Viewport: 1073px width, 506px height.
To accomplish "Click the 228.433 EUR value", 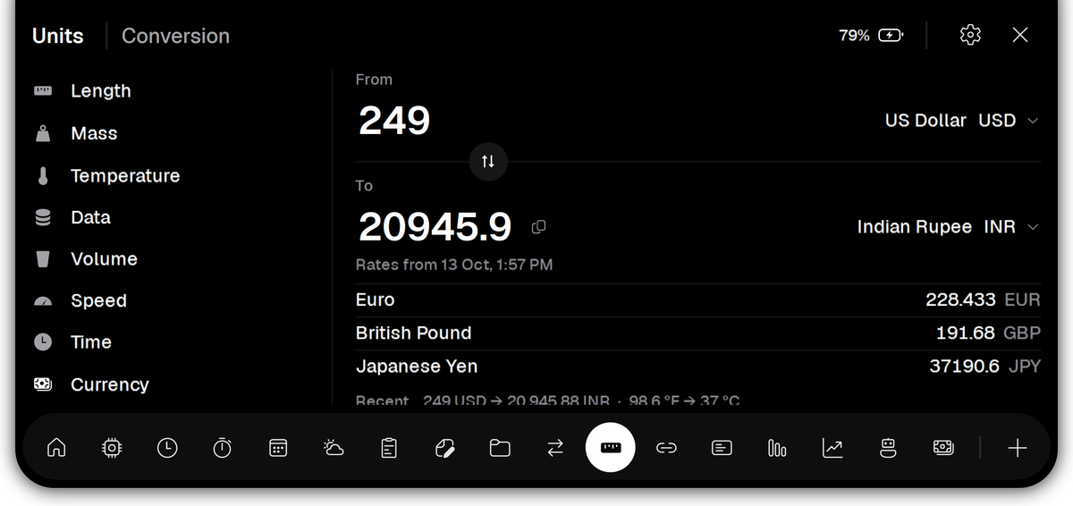I will (x=983, y=300).
